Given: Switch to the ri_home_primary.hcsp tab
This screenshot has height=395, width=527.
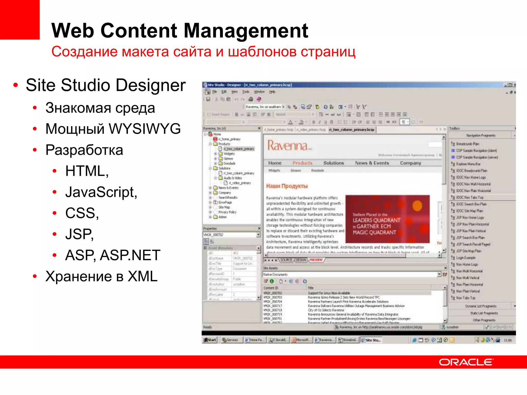Looking at the screenshot, I should point(279,130).
